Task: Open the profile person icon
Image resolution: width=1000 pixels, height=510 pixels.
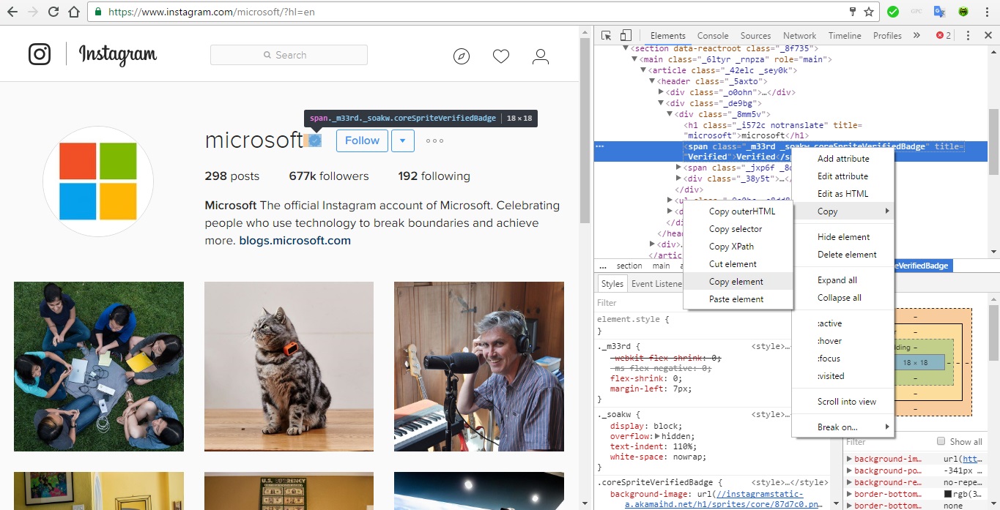Action: 541,56
